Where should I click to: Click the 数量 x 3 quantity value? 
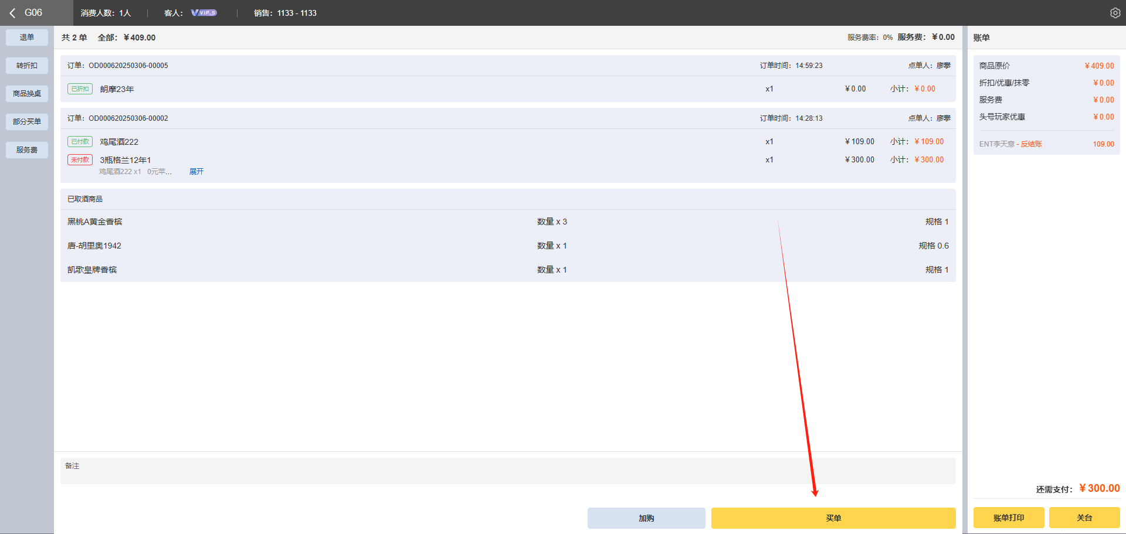pos(552,222)
